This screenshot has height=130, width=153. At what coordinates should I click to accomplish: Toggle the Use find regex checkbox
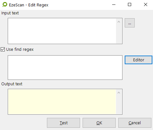coord(3,50)
